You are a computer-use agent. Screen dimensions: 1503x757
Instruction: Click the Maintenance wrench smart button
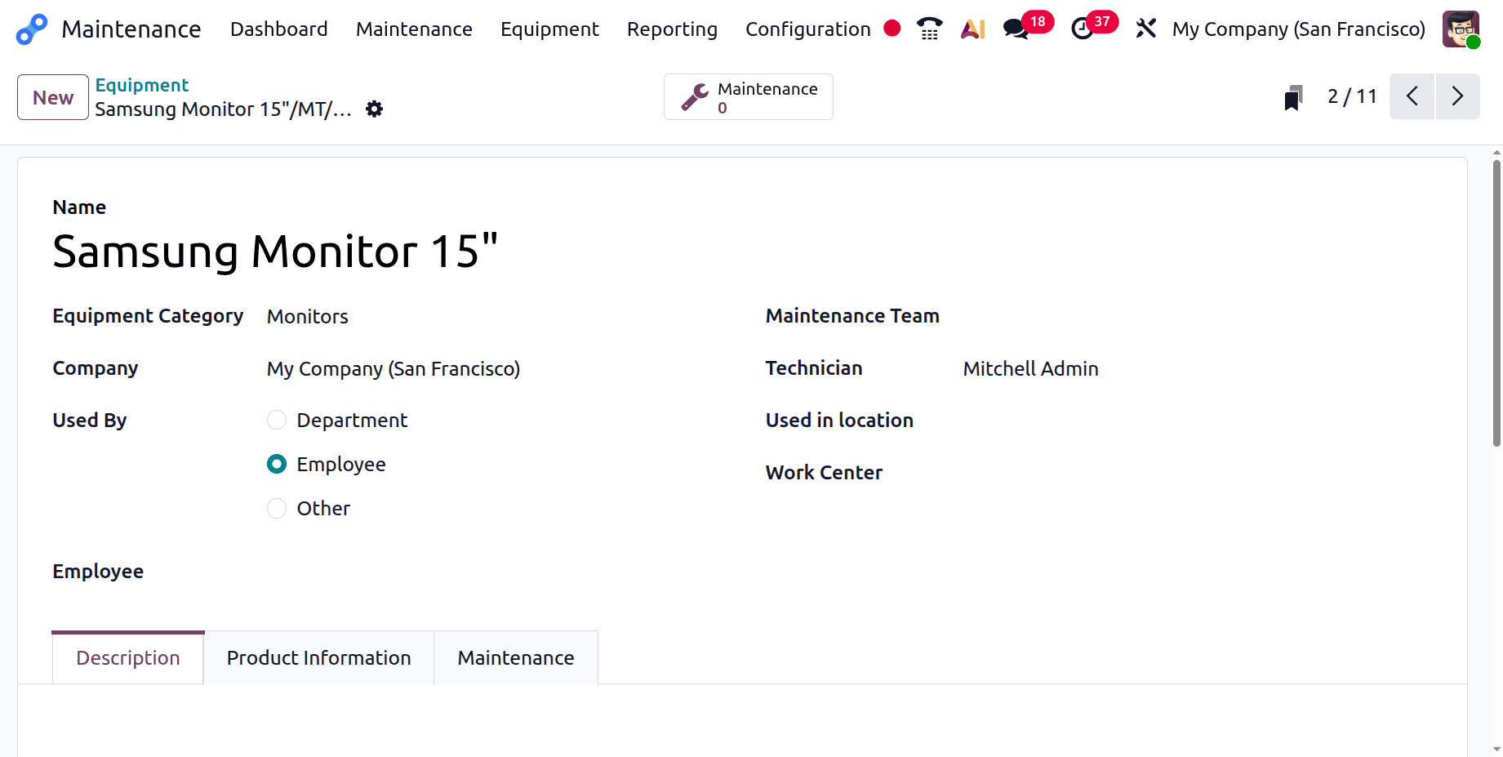point(749,97)
